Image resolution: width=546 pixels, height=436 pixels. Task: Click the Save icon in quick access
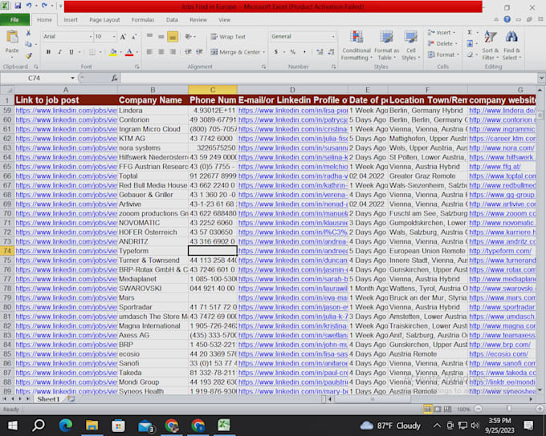(x=18, y=6)
